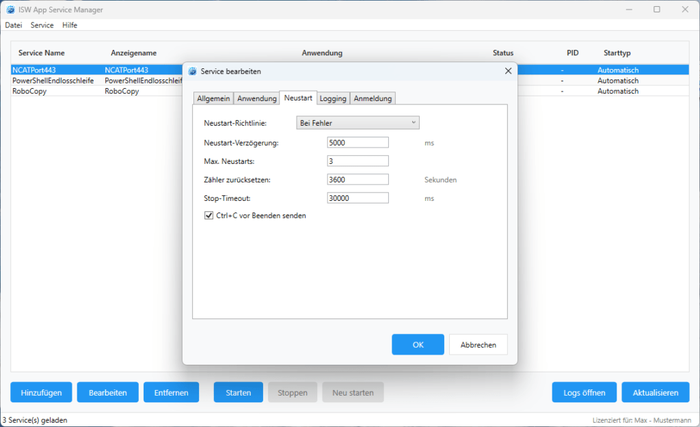Image resolution: width=700 pixels, height=427 pixels.
Task: Refresh services via Aktualisieren
Action: 655,392
